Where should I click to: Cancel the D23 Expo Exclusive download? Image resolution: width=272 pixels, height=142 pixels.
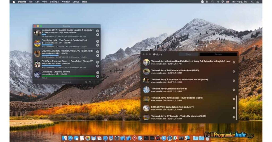[x=97, y=66]
